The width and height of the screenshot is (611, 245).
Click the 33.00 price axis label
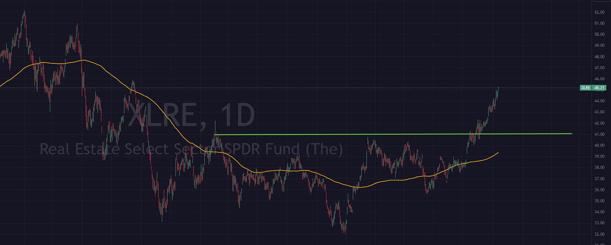coord(599,223)
